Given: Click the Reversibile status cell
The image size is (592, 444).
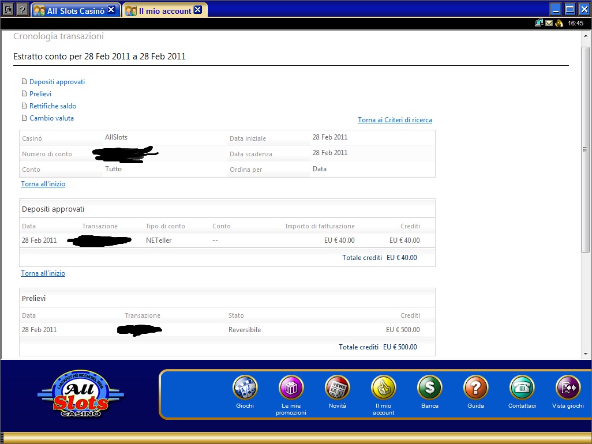Looking at the screenshot, I should (245, 330).
